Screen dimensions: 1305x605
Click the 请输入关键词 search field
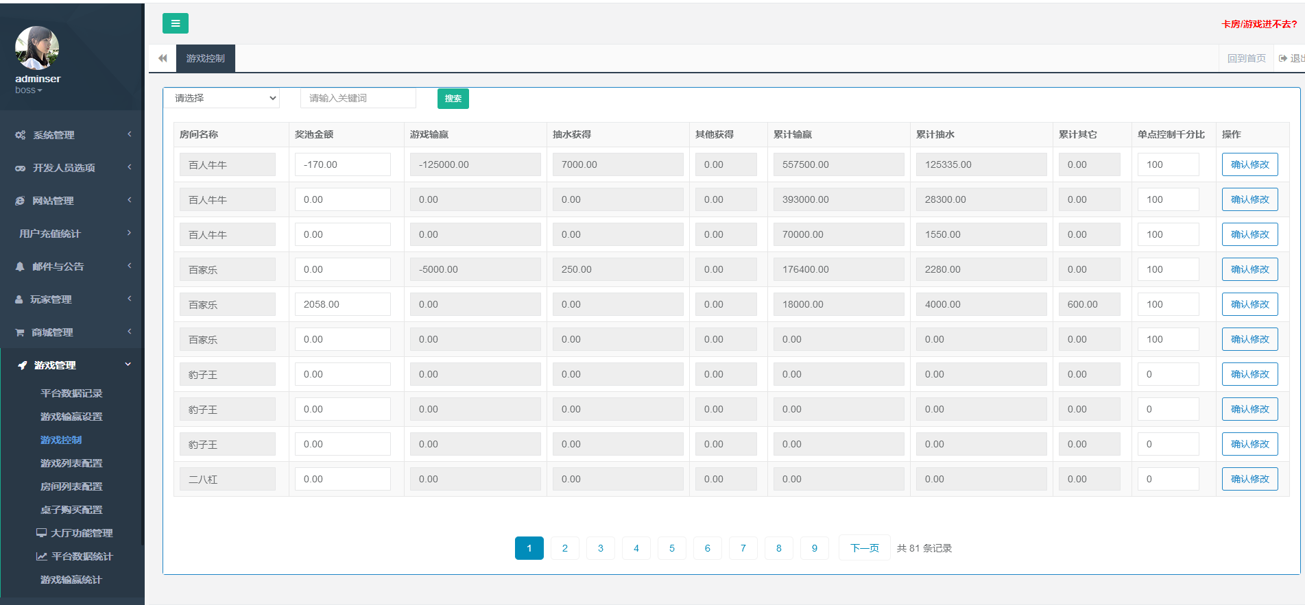358,98
